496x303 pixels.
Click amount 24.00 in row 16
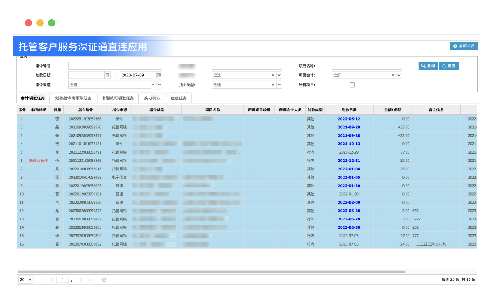click(x=405, y=244)
